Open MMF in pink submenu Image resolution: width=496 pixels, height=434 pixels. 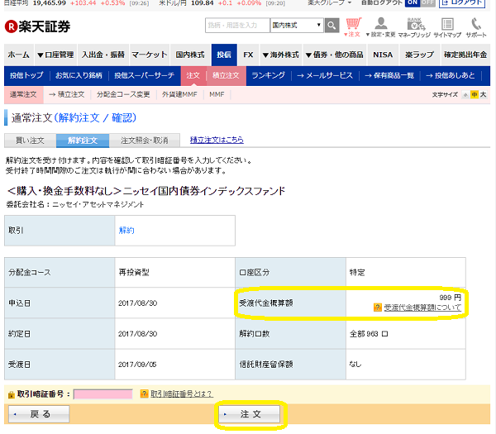point(217,94)
